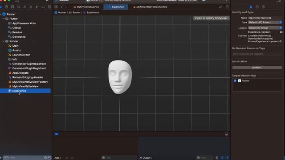Open the All Output console dropdown
Screen dimensions: 285x160
(x=146, y=158)
